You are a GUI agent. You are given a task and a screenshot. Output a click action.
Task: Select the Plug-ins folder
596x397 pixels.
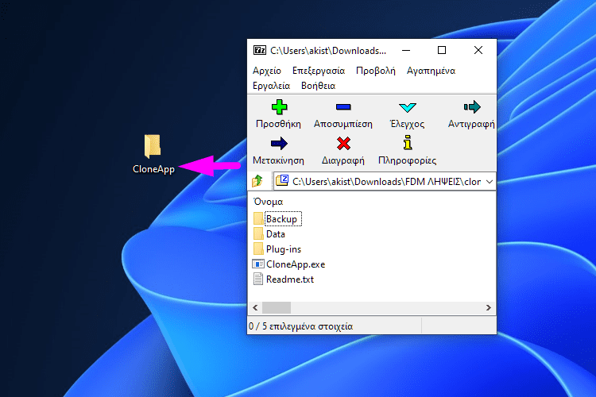[x=284, y=249]
